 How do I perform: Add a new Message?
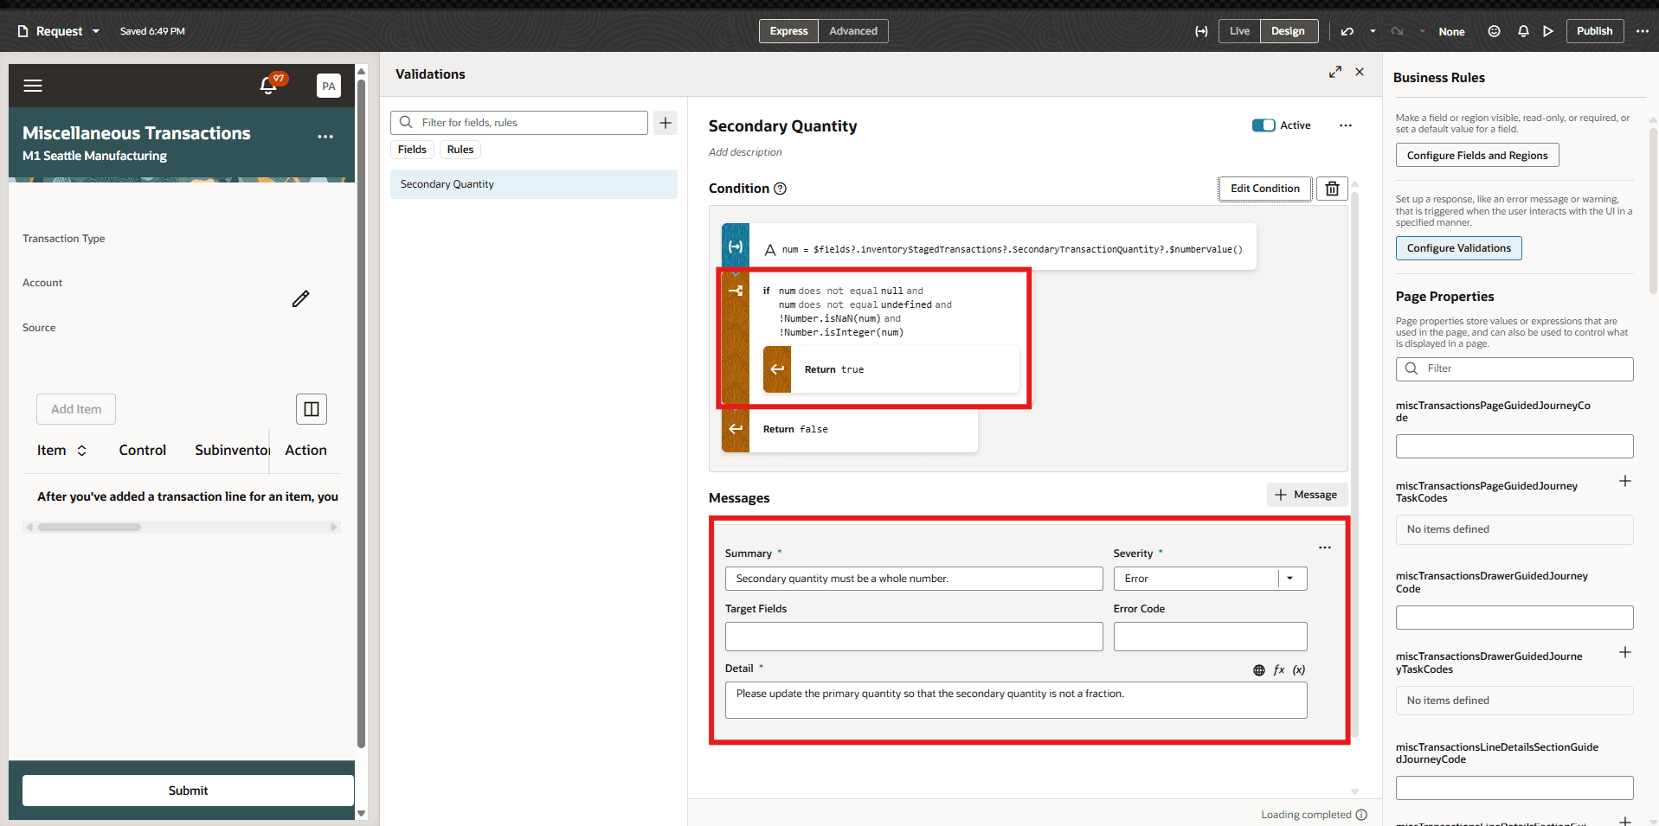(1307, 495)
